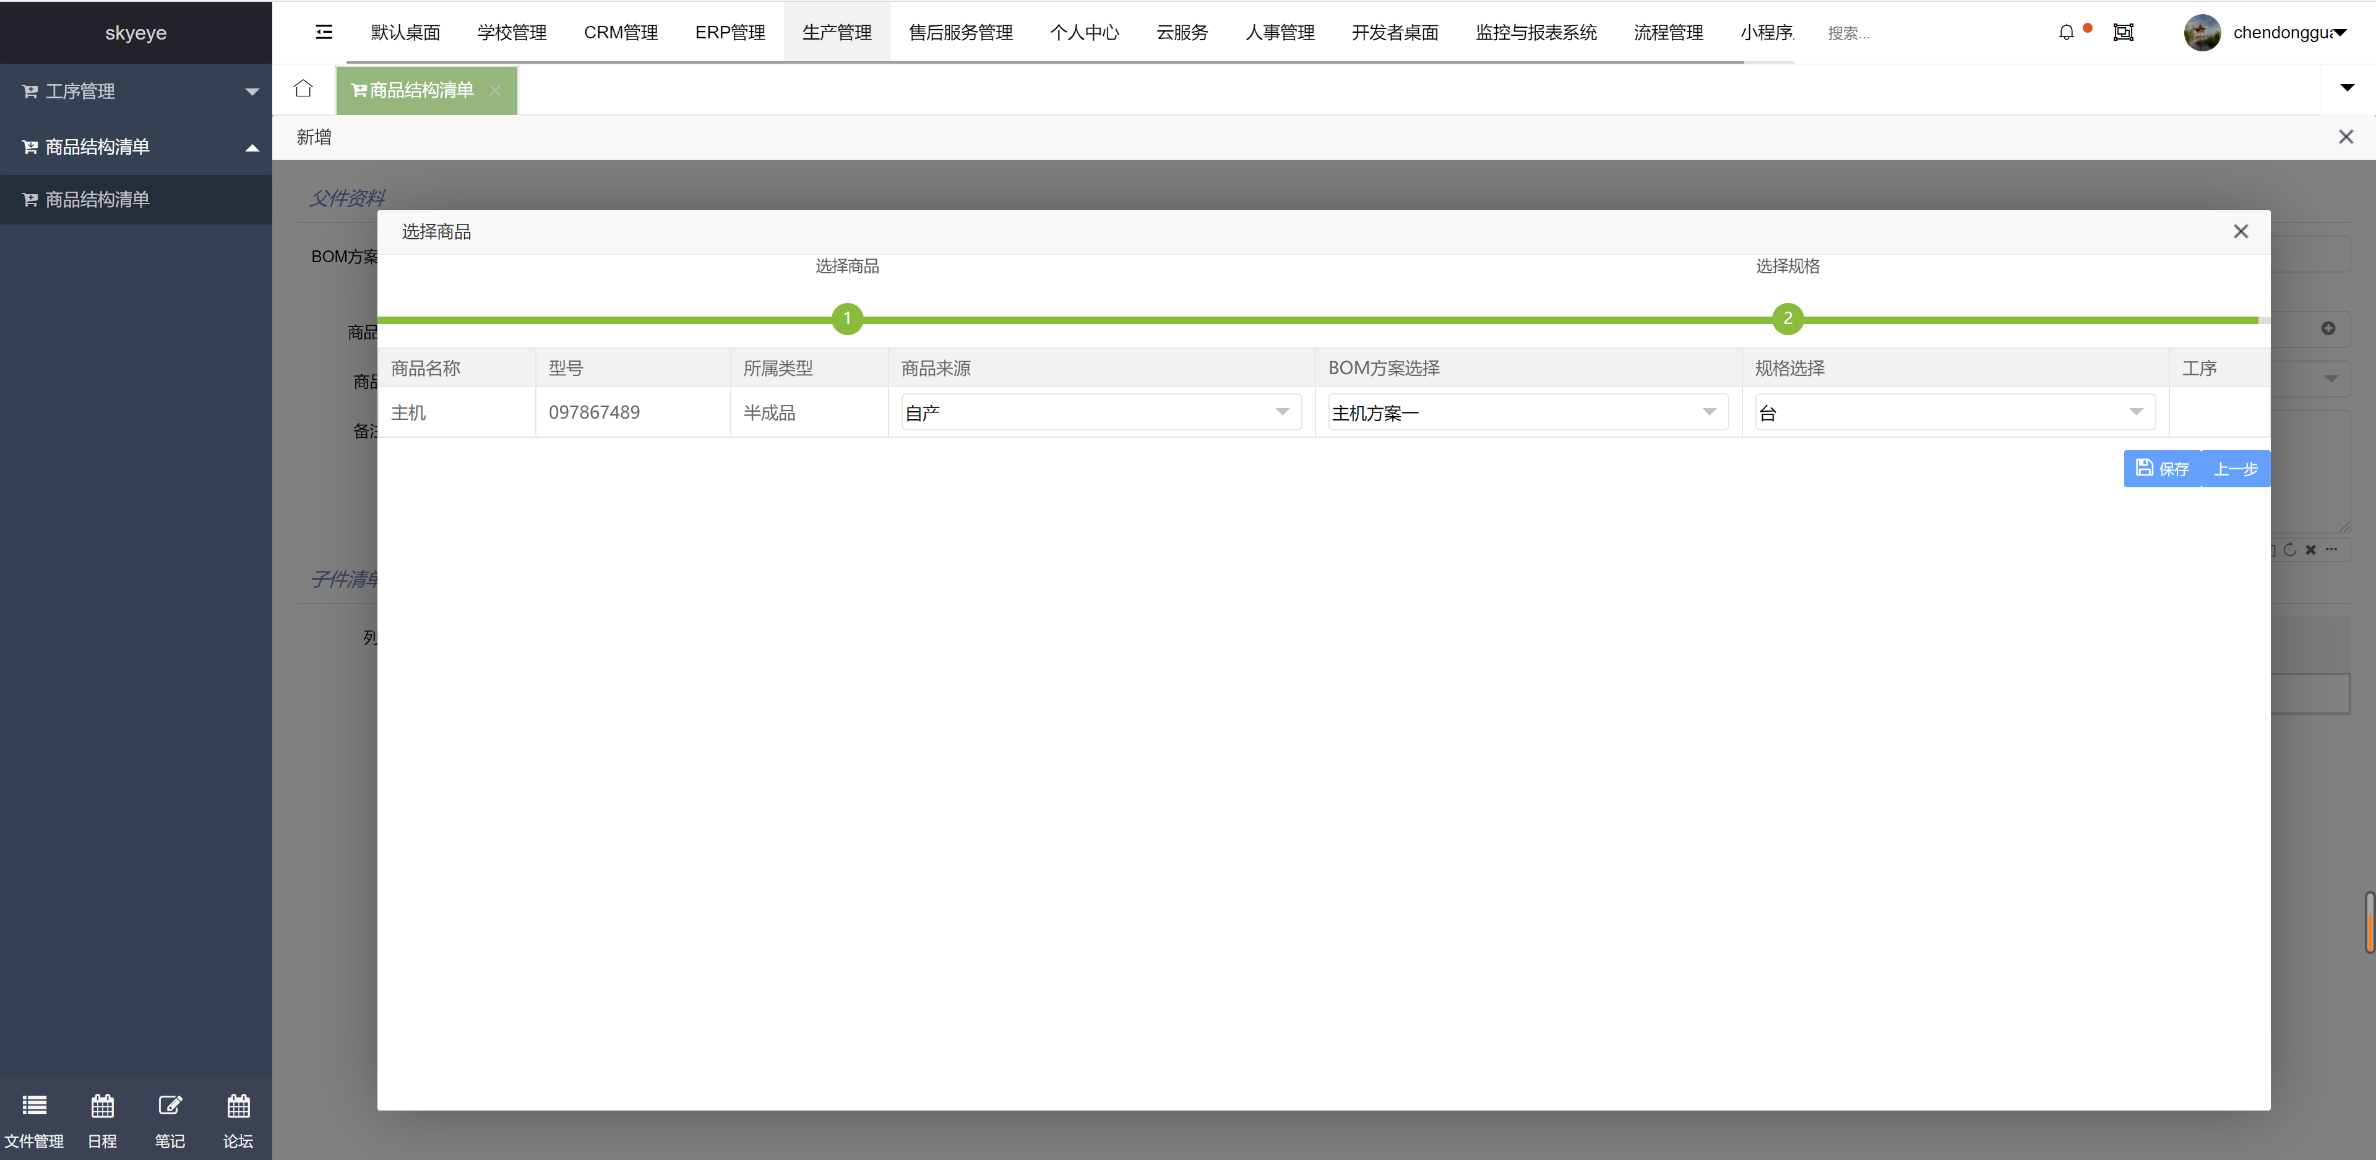Open 日程 calendar icon
Viewport: 2376px width, 1160px height.
click(x=102, y=1120)
